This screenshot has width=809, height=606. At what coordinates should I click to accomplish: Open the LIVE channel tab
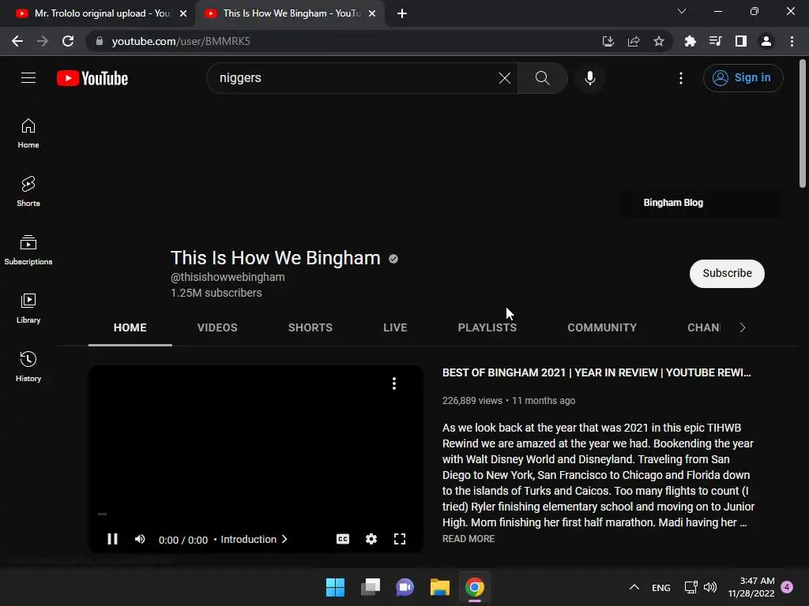(395, 327)
